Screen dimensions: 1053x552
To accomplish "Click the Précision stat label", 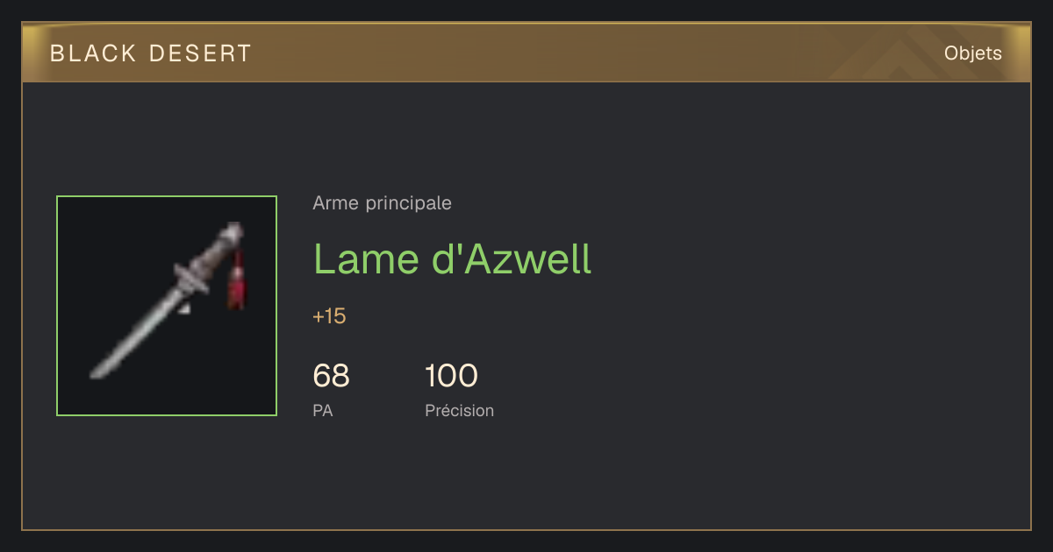I will [x=460, y=410].
